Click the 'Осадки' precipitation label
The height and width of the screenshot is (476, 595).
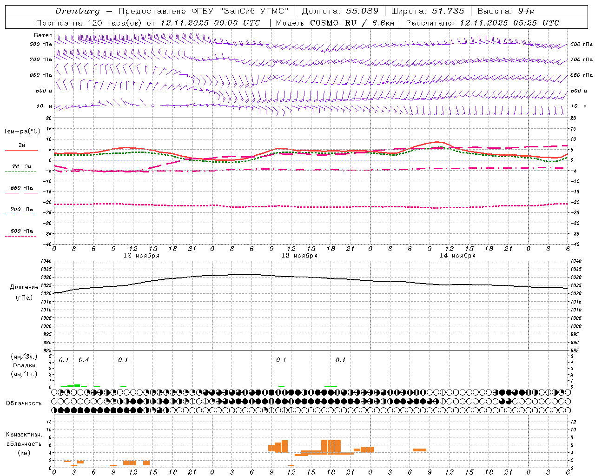click(24, 365)
